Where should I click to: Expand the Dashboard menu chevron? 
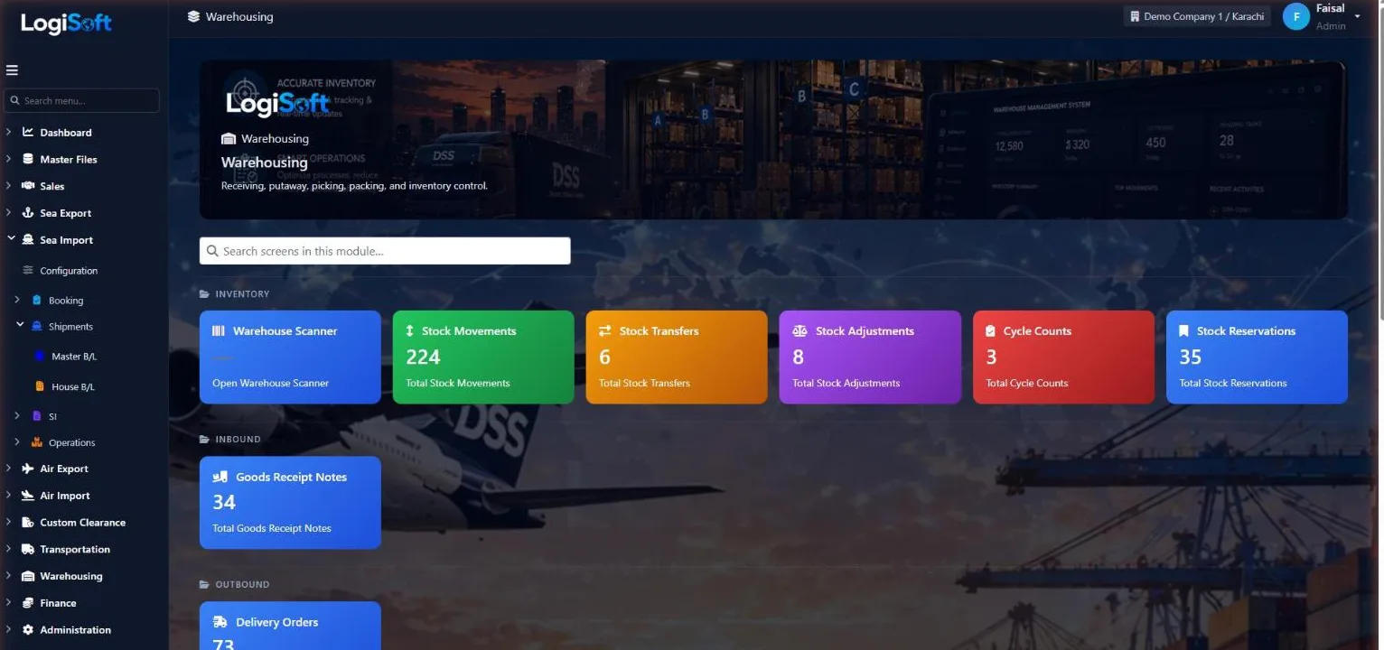[9, 132]
